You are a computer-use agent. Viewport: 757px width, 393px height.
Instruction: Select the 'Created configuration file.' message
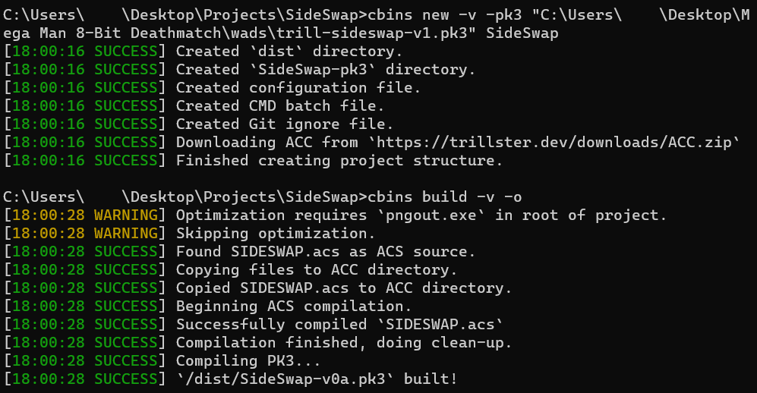(298, 88)
